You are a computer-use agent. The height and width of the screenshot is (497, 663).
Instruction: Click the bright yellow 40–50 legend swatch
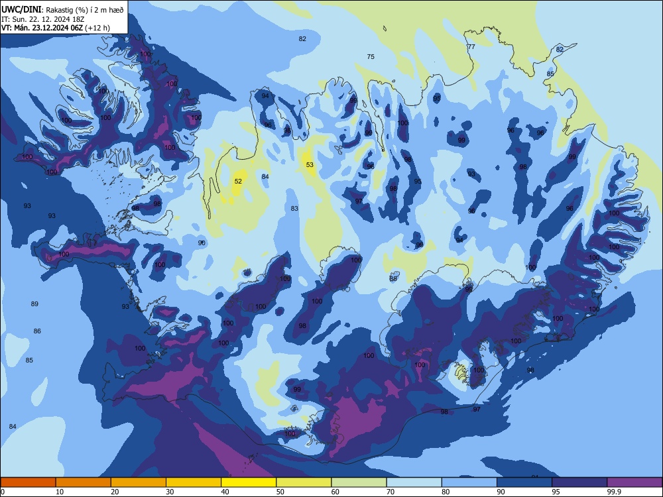point(249,482)
